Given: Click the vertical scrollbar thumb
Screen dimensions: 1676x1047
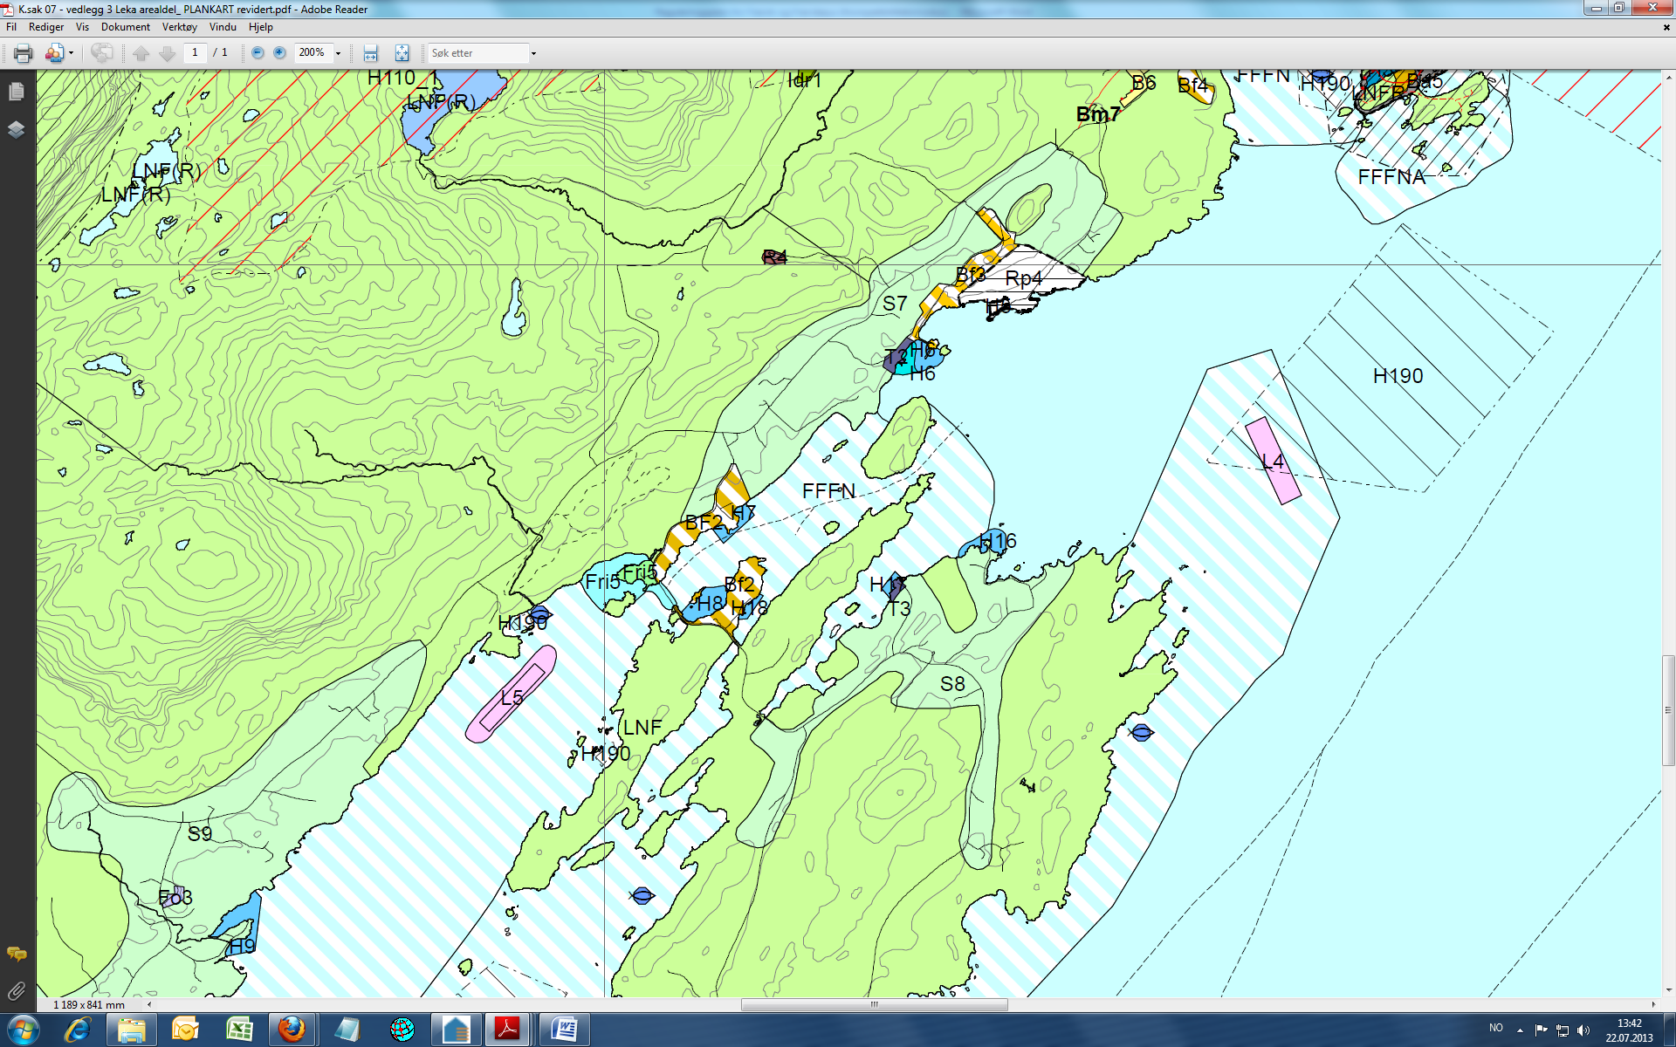Looking at the screenshot, I should coord(1668,710).
